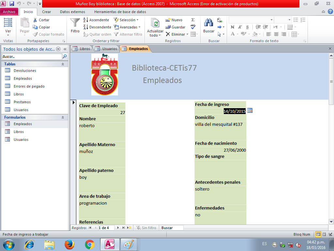The width and height of the screenshot is (334, 251).
Task: Toggle bold (N) text formatting
Action: pyautogui.click(x=232, y=27)
